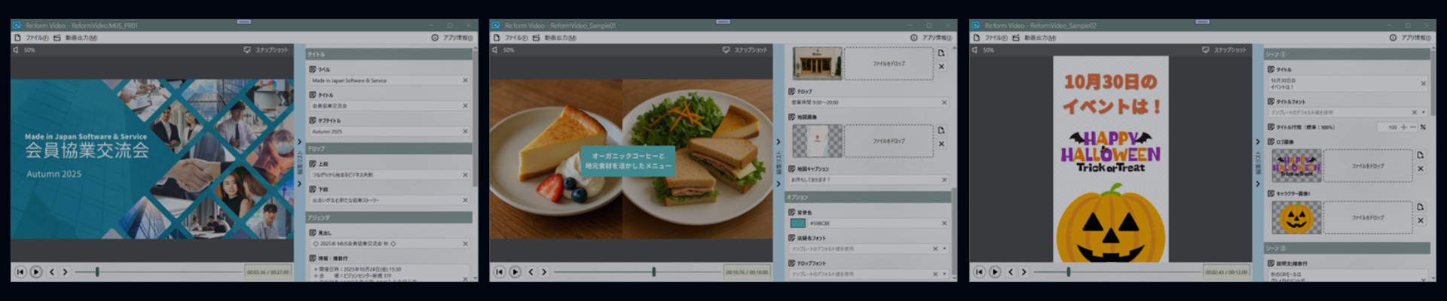The height and width of the screenshot is (301, 1447).
Task: Click the browse-file icon beside the map image
Action: click(941, 130)
